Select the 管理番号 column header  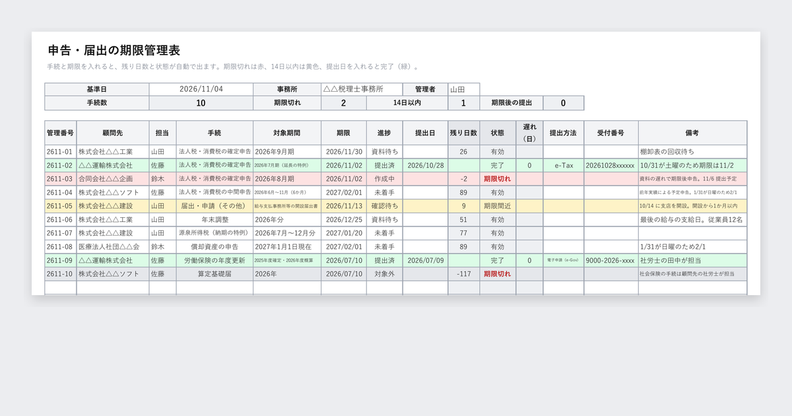[61, 133]
